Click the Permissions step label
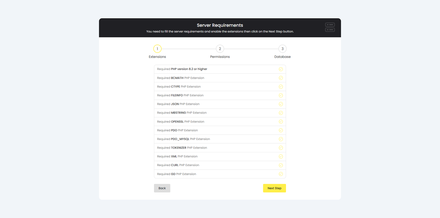440x218 pixels. pyautogui.click(x=220, y=57)
